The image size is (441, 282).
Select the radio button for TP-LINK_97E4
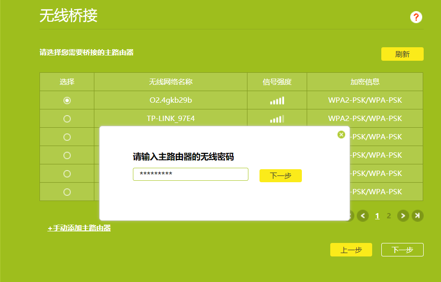pos(67,118)
